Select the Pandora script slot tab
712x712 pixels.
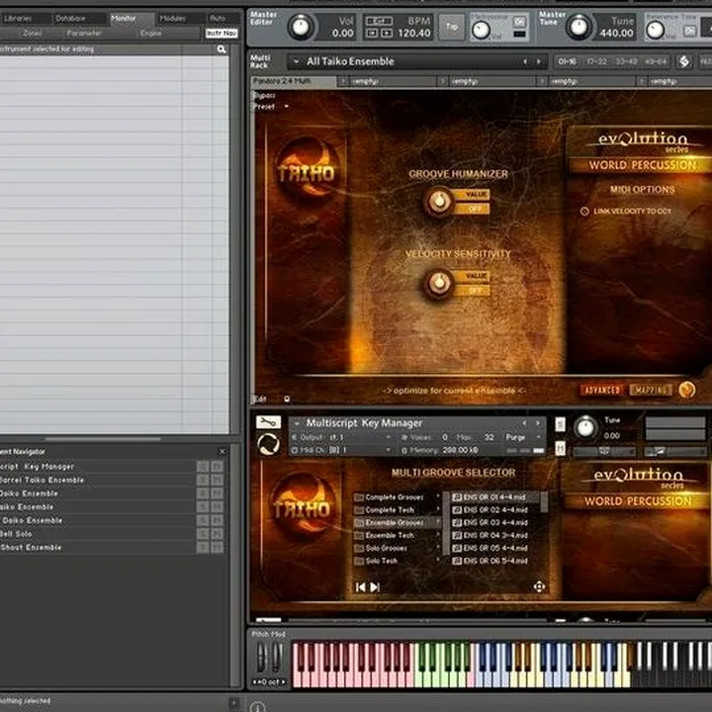click(294, 81)
